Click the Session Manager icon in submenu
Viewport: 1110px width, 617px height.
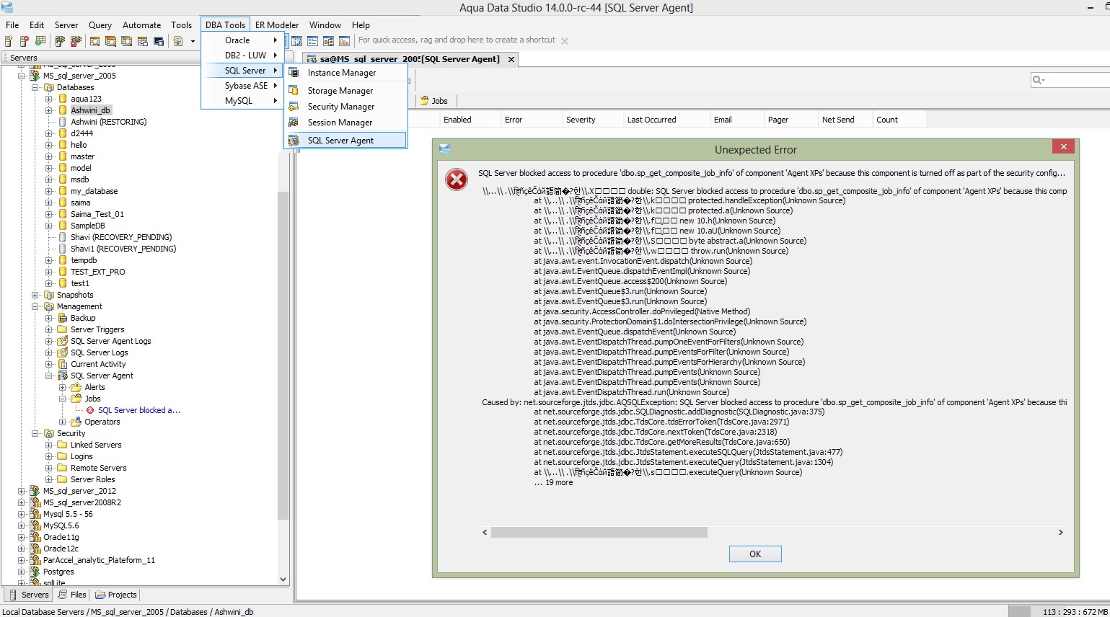(294, 123)
